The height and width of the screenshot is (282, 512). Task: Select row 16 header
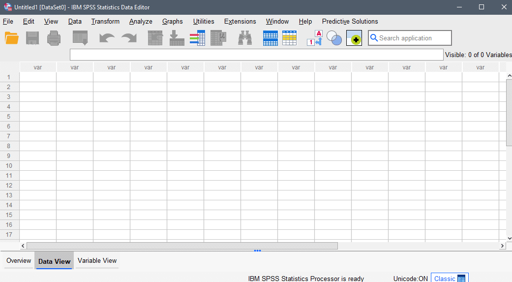9,225
